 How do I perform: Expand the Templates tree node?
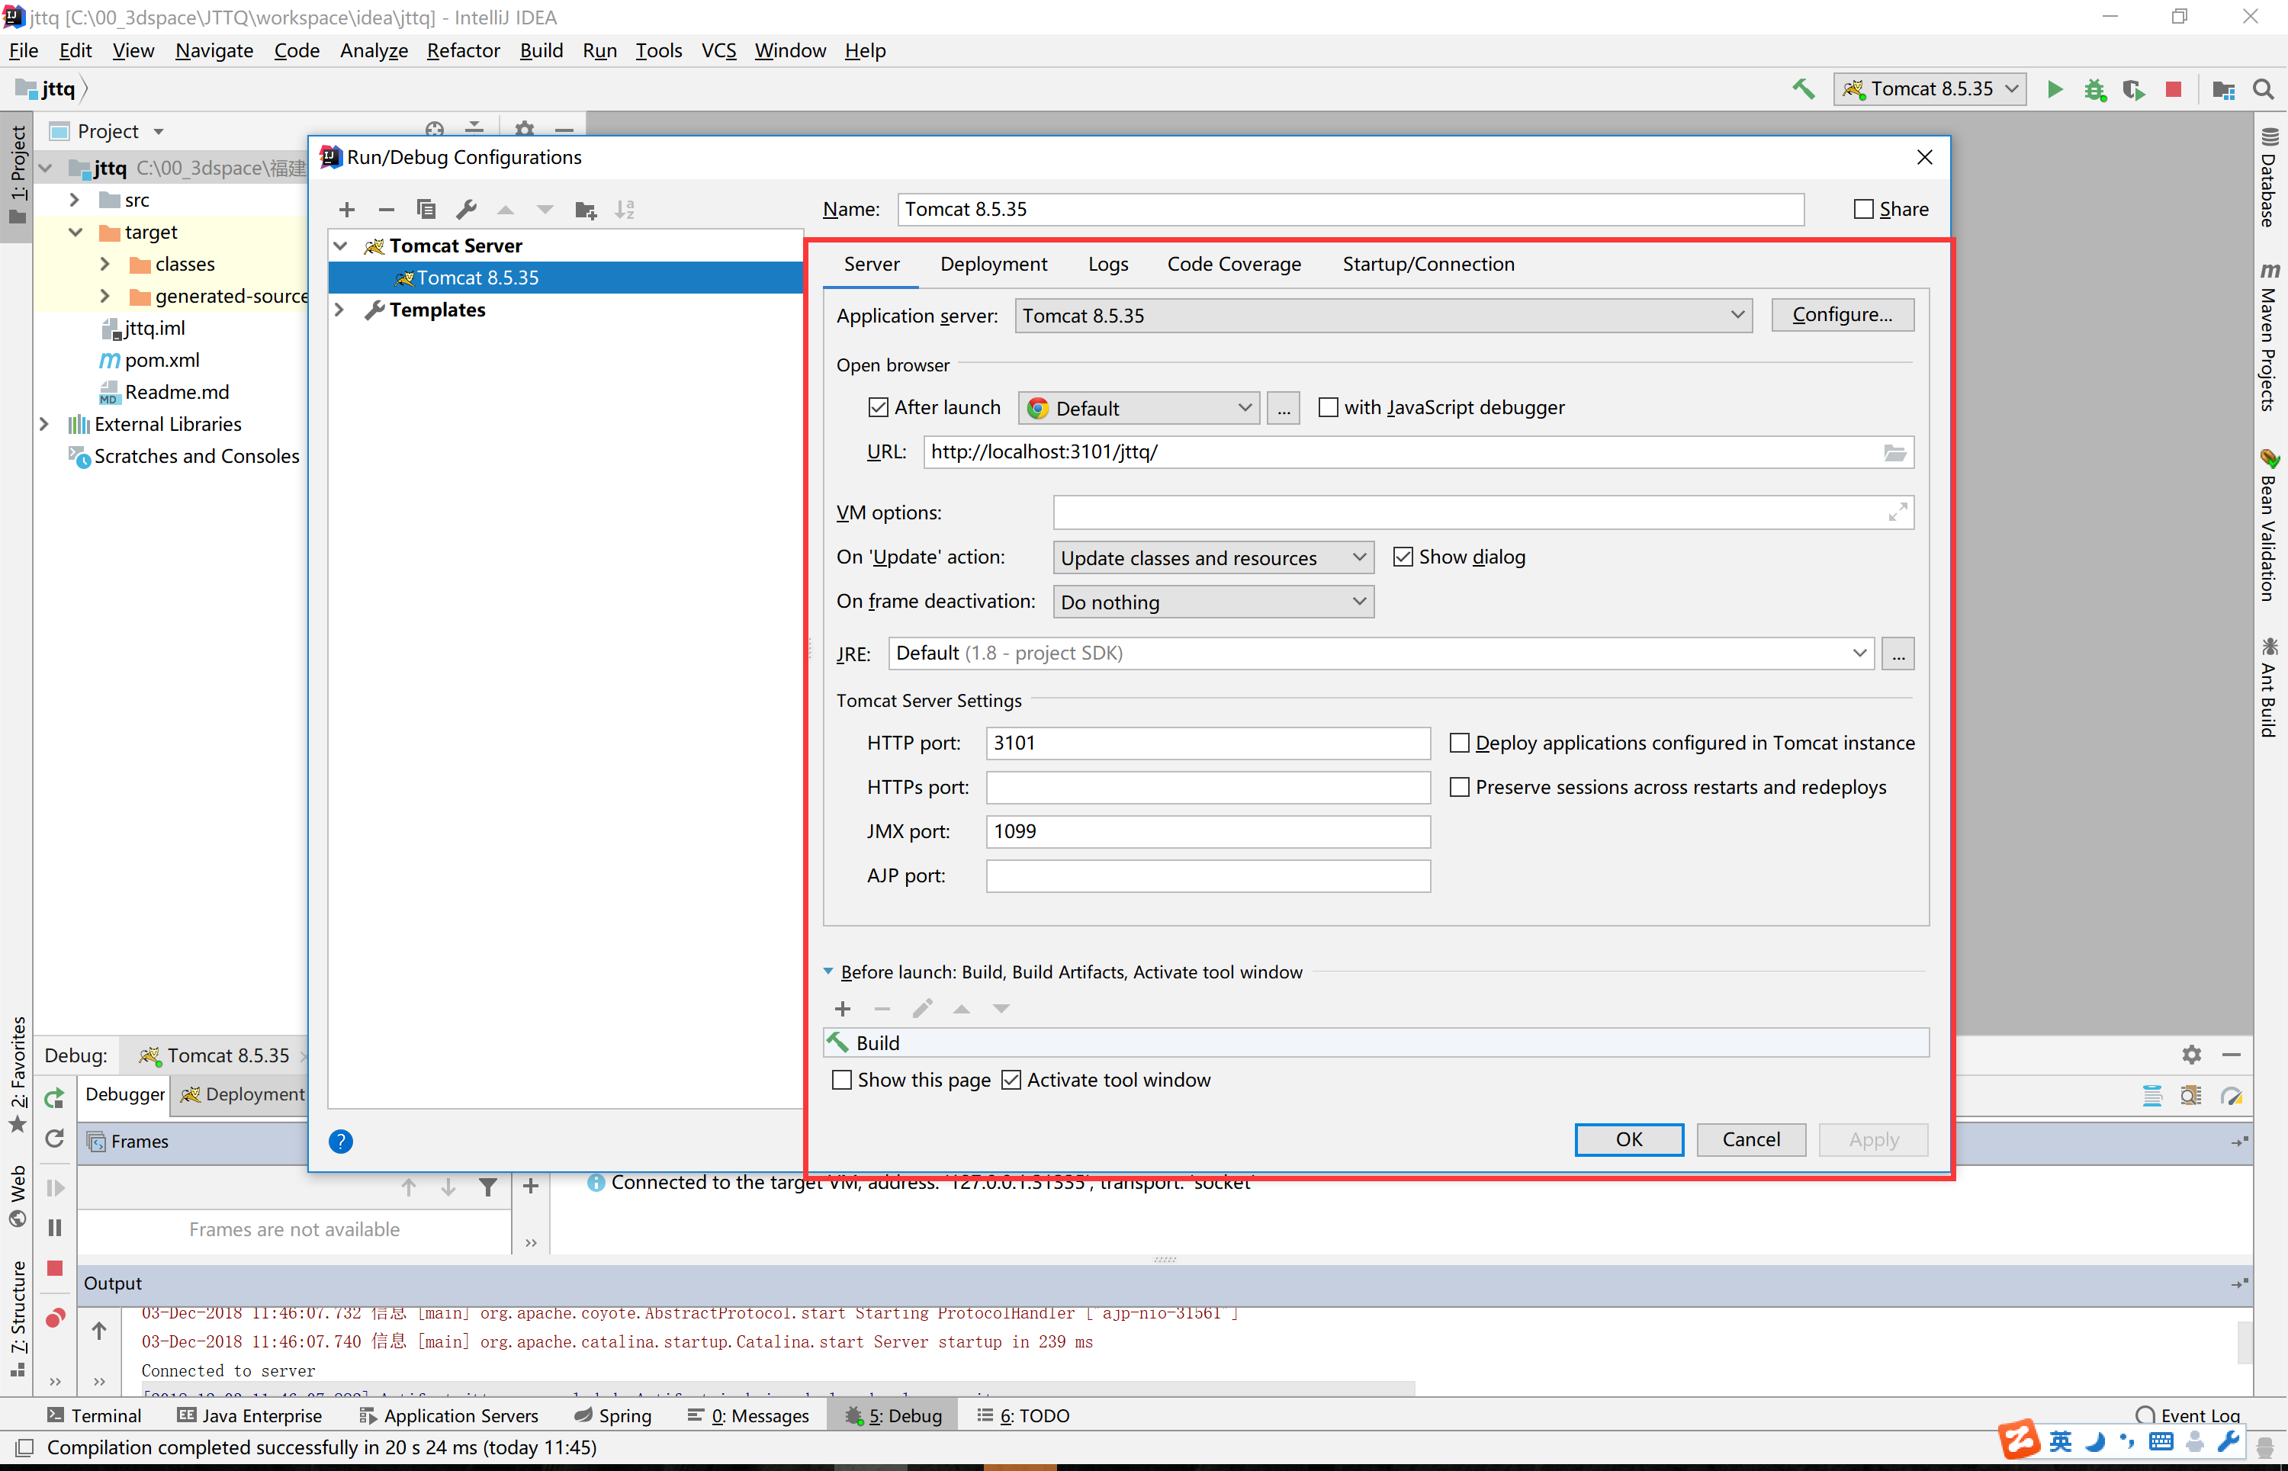[x=339, y=310]
